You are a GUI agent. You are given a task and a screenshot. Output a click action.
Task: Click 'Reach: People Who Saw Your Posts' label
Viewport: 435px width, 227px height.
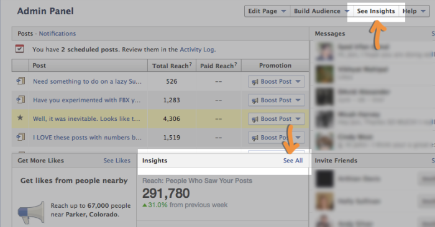[197, 180]
